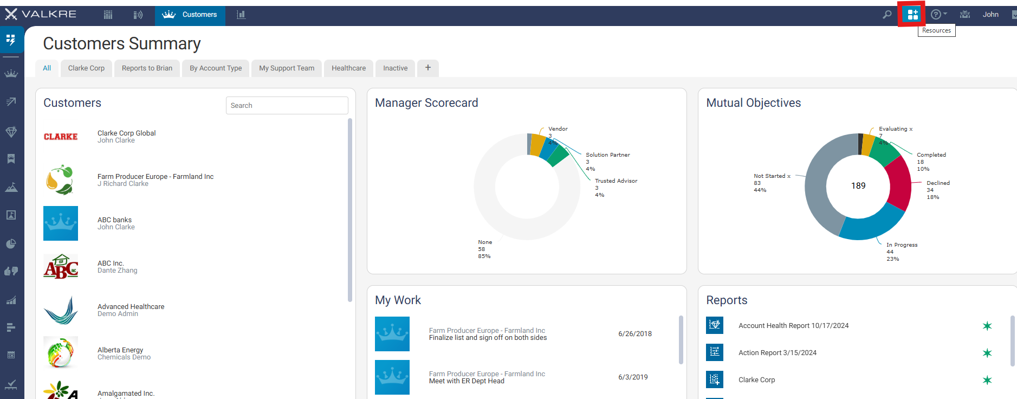Toggle favorite star for Account Health Report
Image resolution: width=1017 pixels, height=399 pixels.
(x=987, y=326)
